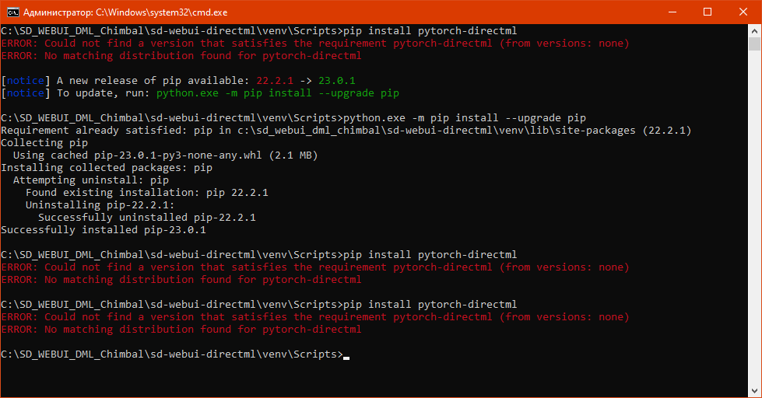This screenshot has width=762, height=398.
Task: Open the cmd.exe system menu icon
Action: pos(12,12)
